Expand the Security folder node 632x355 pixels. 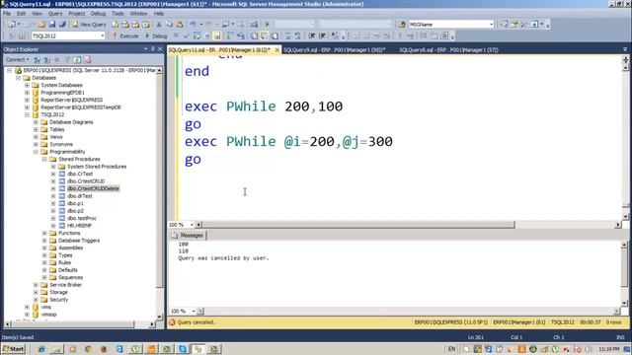(36, 300)
